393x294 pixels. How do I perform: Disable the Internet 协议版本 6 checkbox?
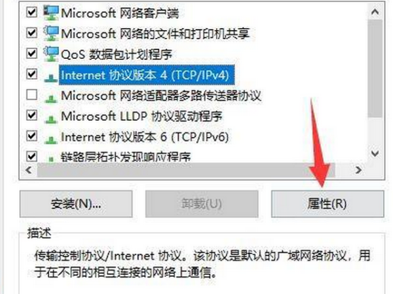coord(32,136)
